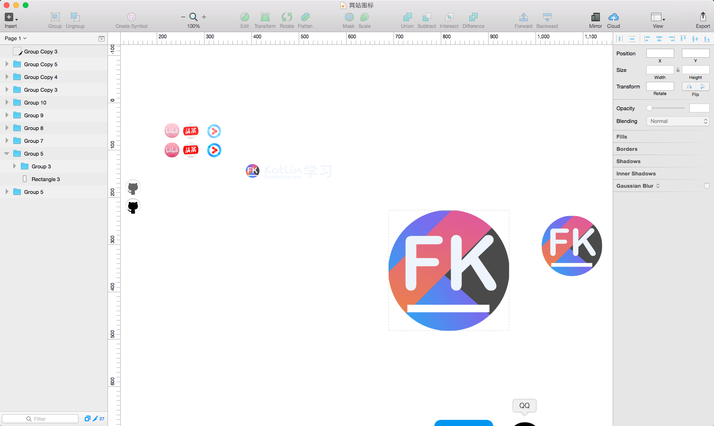Adjust the Opacity slider
Image resolution: width=714 pixels, height=426 pixels.
click(666, 108)
